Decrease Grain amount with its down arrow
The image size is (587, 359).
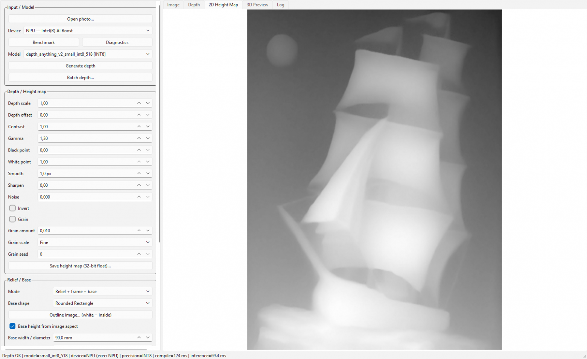148,230
